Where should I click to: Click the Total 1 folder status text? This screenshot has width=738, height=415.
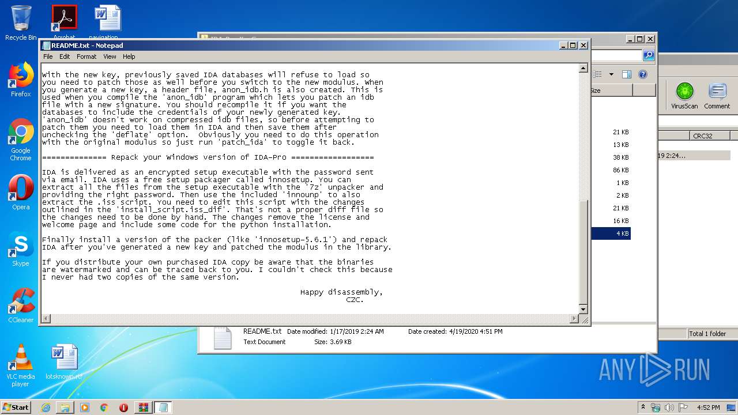(707, 334)
